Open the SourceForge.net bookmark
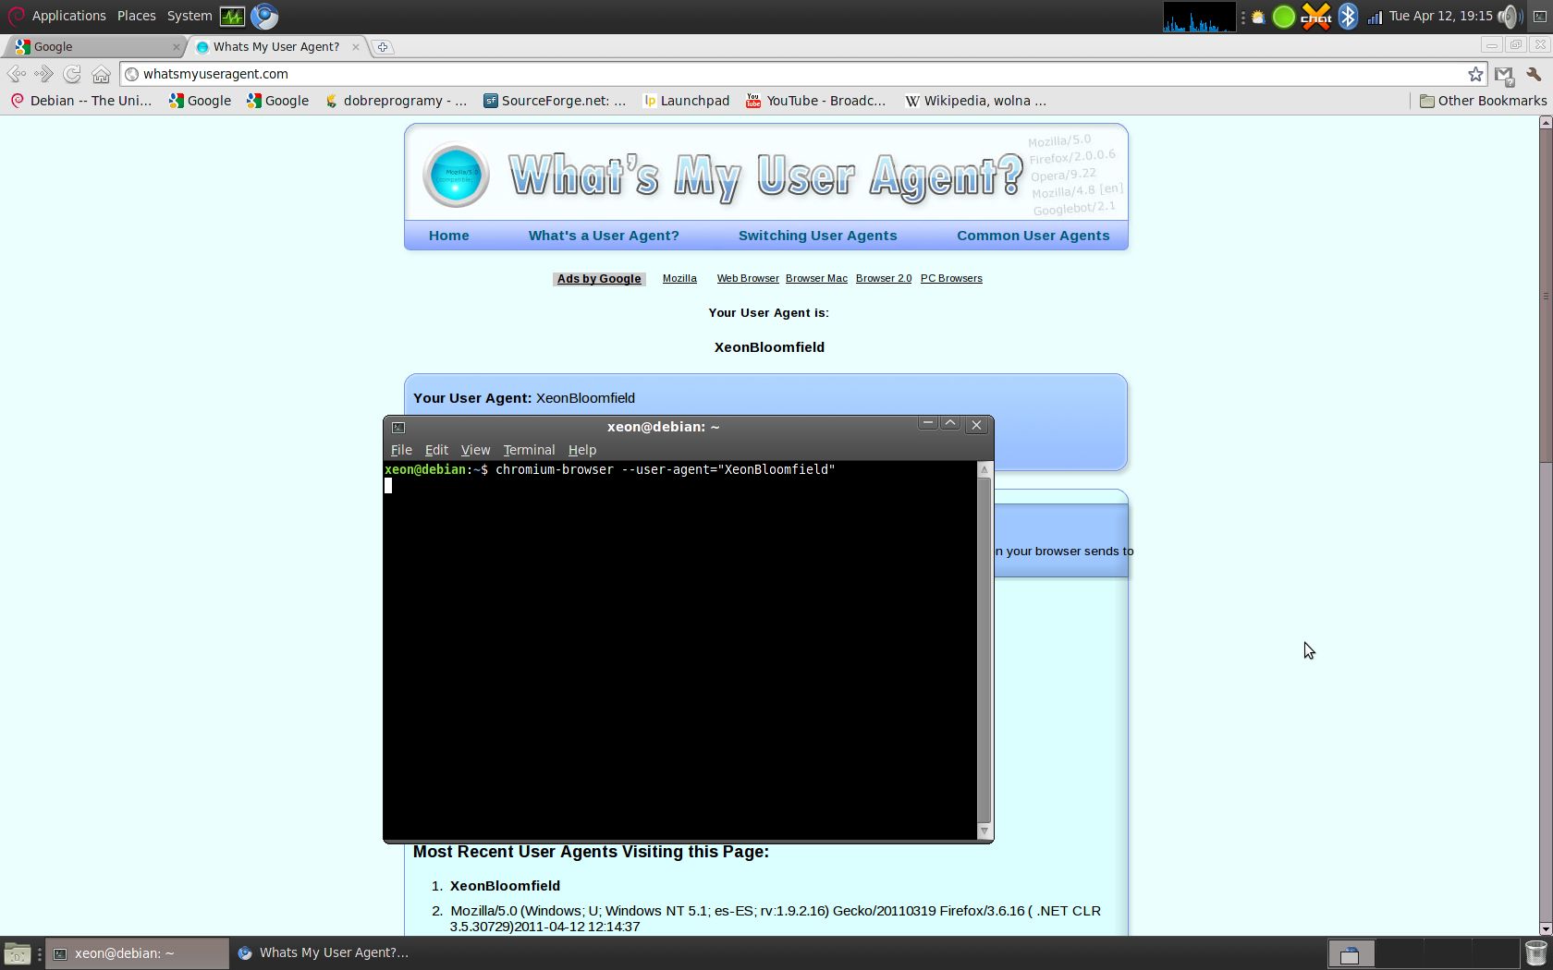The height and width of the screenshot is (970, 1553). [555, 101]
